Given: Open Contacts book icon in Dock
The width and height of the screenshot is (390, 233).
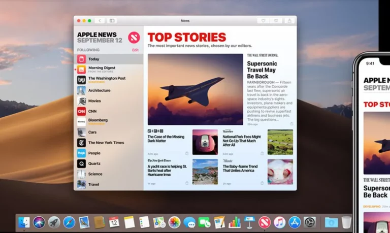Looking at the screenshot, I should [99, 222].
